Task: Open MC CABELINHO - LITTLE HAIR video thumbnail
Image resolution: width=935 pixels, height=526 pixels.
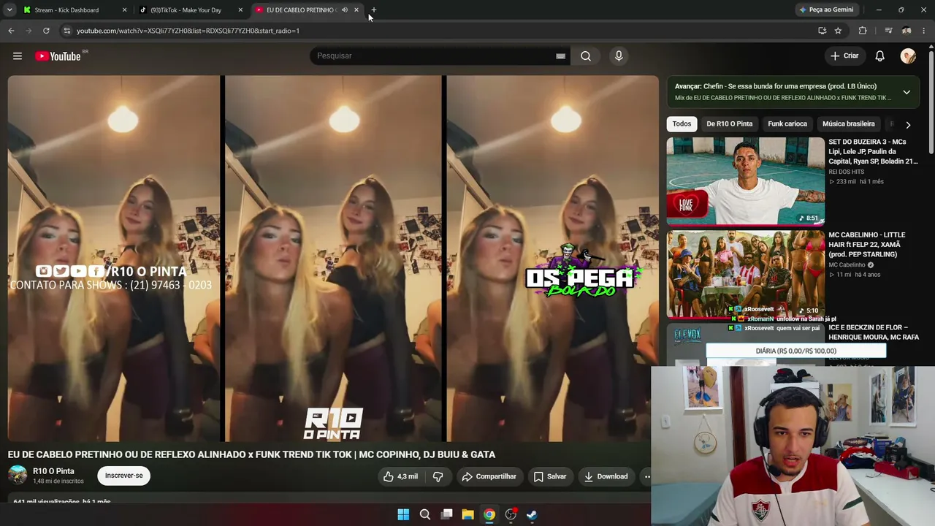Action: [745, 274]
